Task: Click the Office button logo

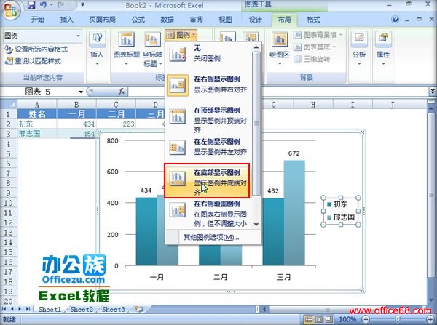Action: (10, 11)
